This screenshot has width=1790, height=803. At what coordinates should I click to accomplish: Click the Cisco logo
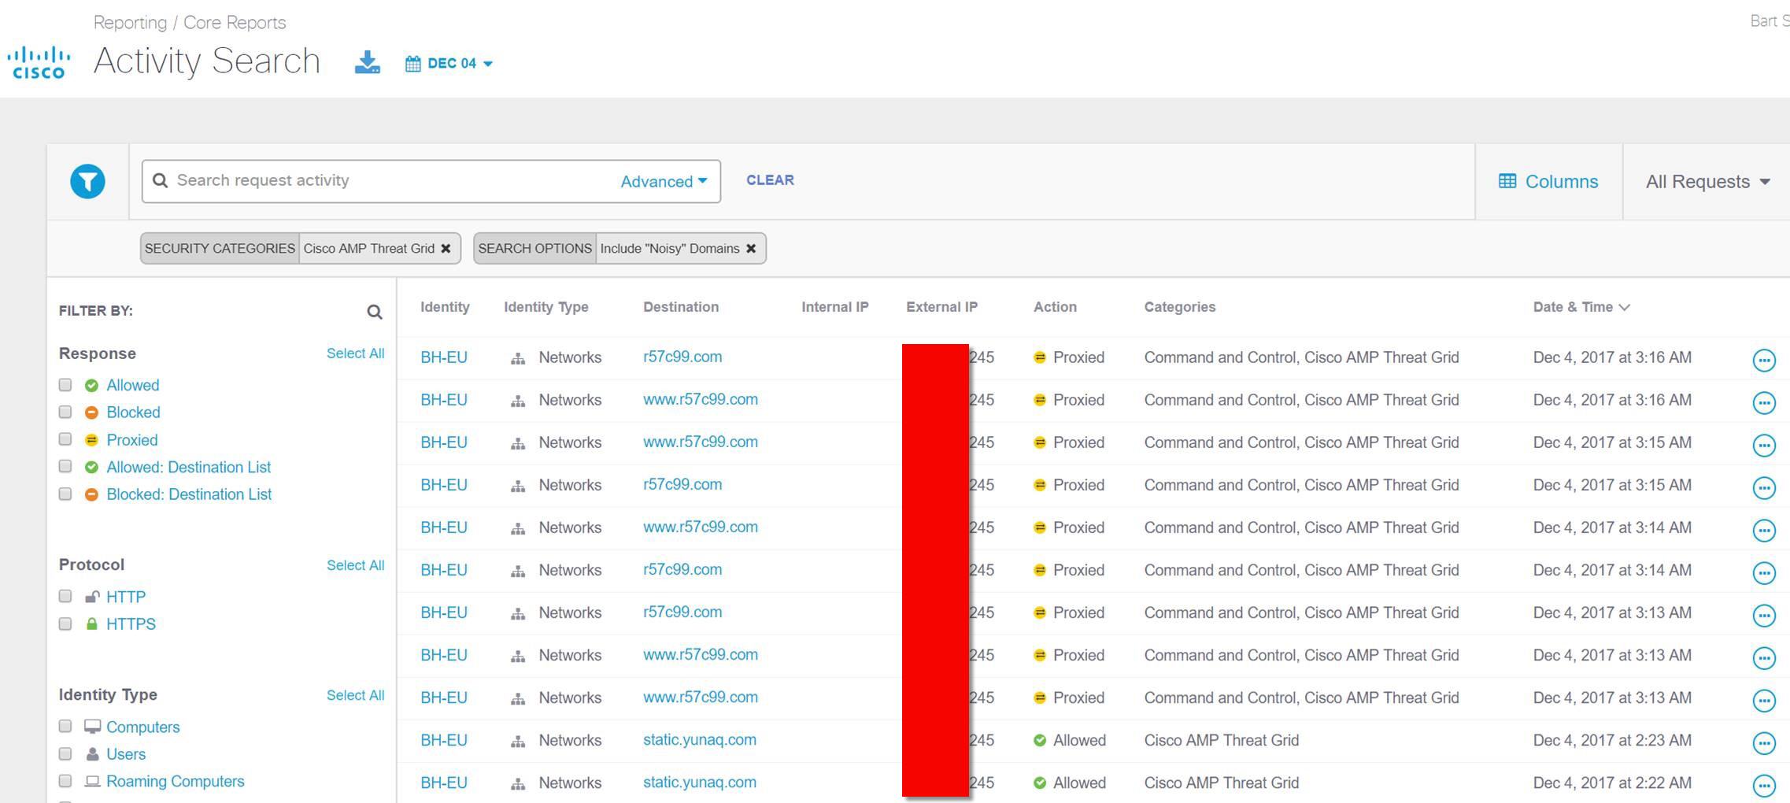click(39, 63)
